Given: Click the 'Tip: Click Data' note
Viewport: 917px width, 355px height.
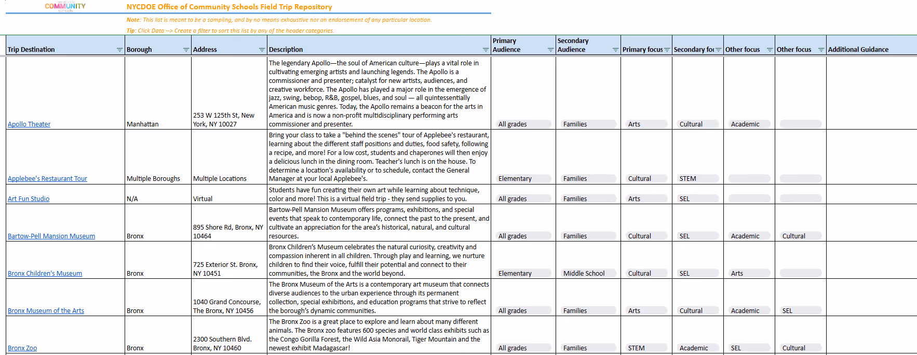Looking at the screenshot, I should (230, 31).
